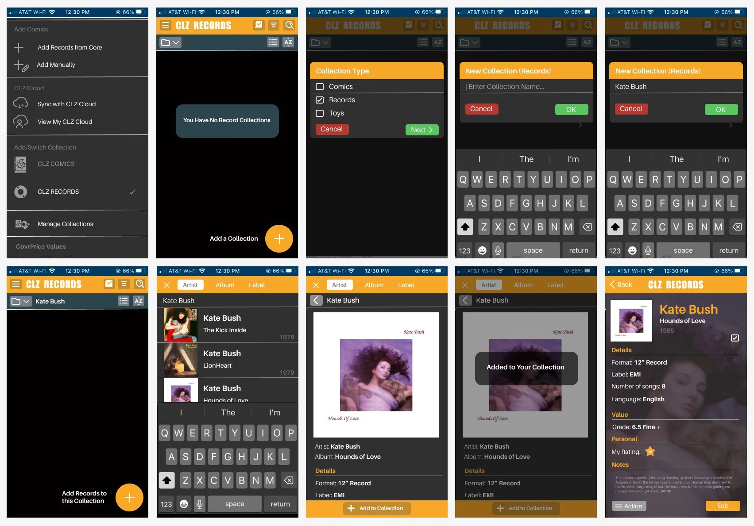Tap list view icon beside Kate Bush folder bar
Screen dimensions: 754x526
[124, 301]
